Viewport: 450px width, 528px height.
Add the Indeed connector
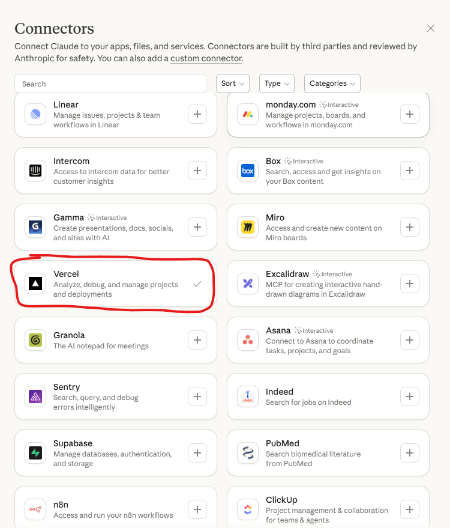(410, 396)
